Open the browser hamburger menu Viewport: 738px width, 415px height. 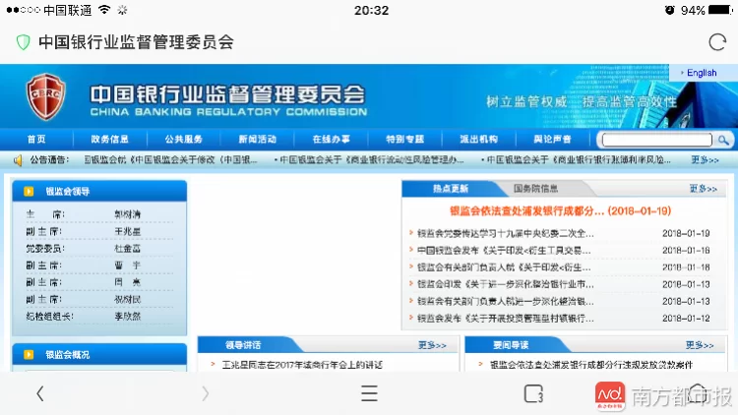tap(369, 393)
